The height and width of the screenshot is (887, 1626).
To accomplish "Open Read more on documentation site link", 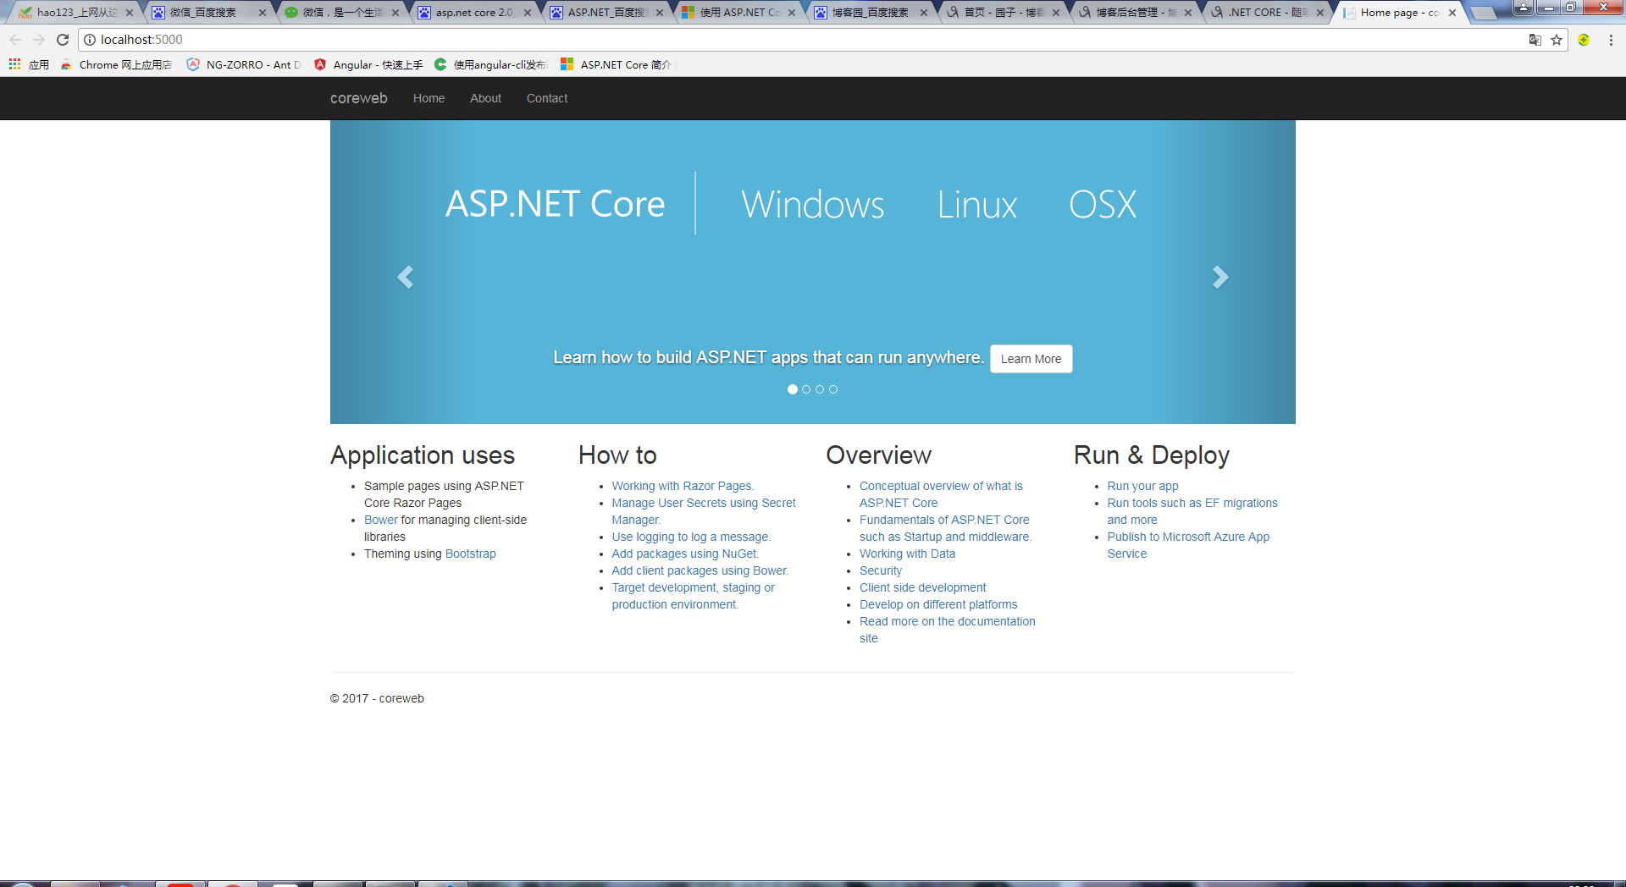I will (947, 630).
